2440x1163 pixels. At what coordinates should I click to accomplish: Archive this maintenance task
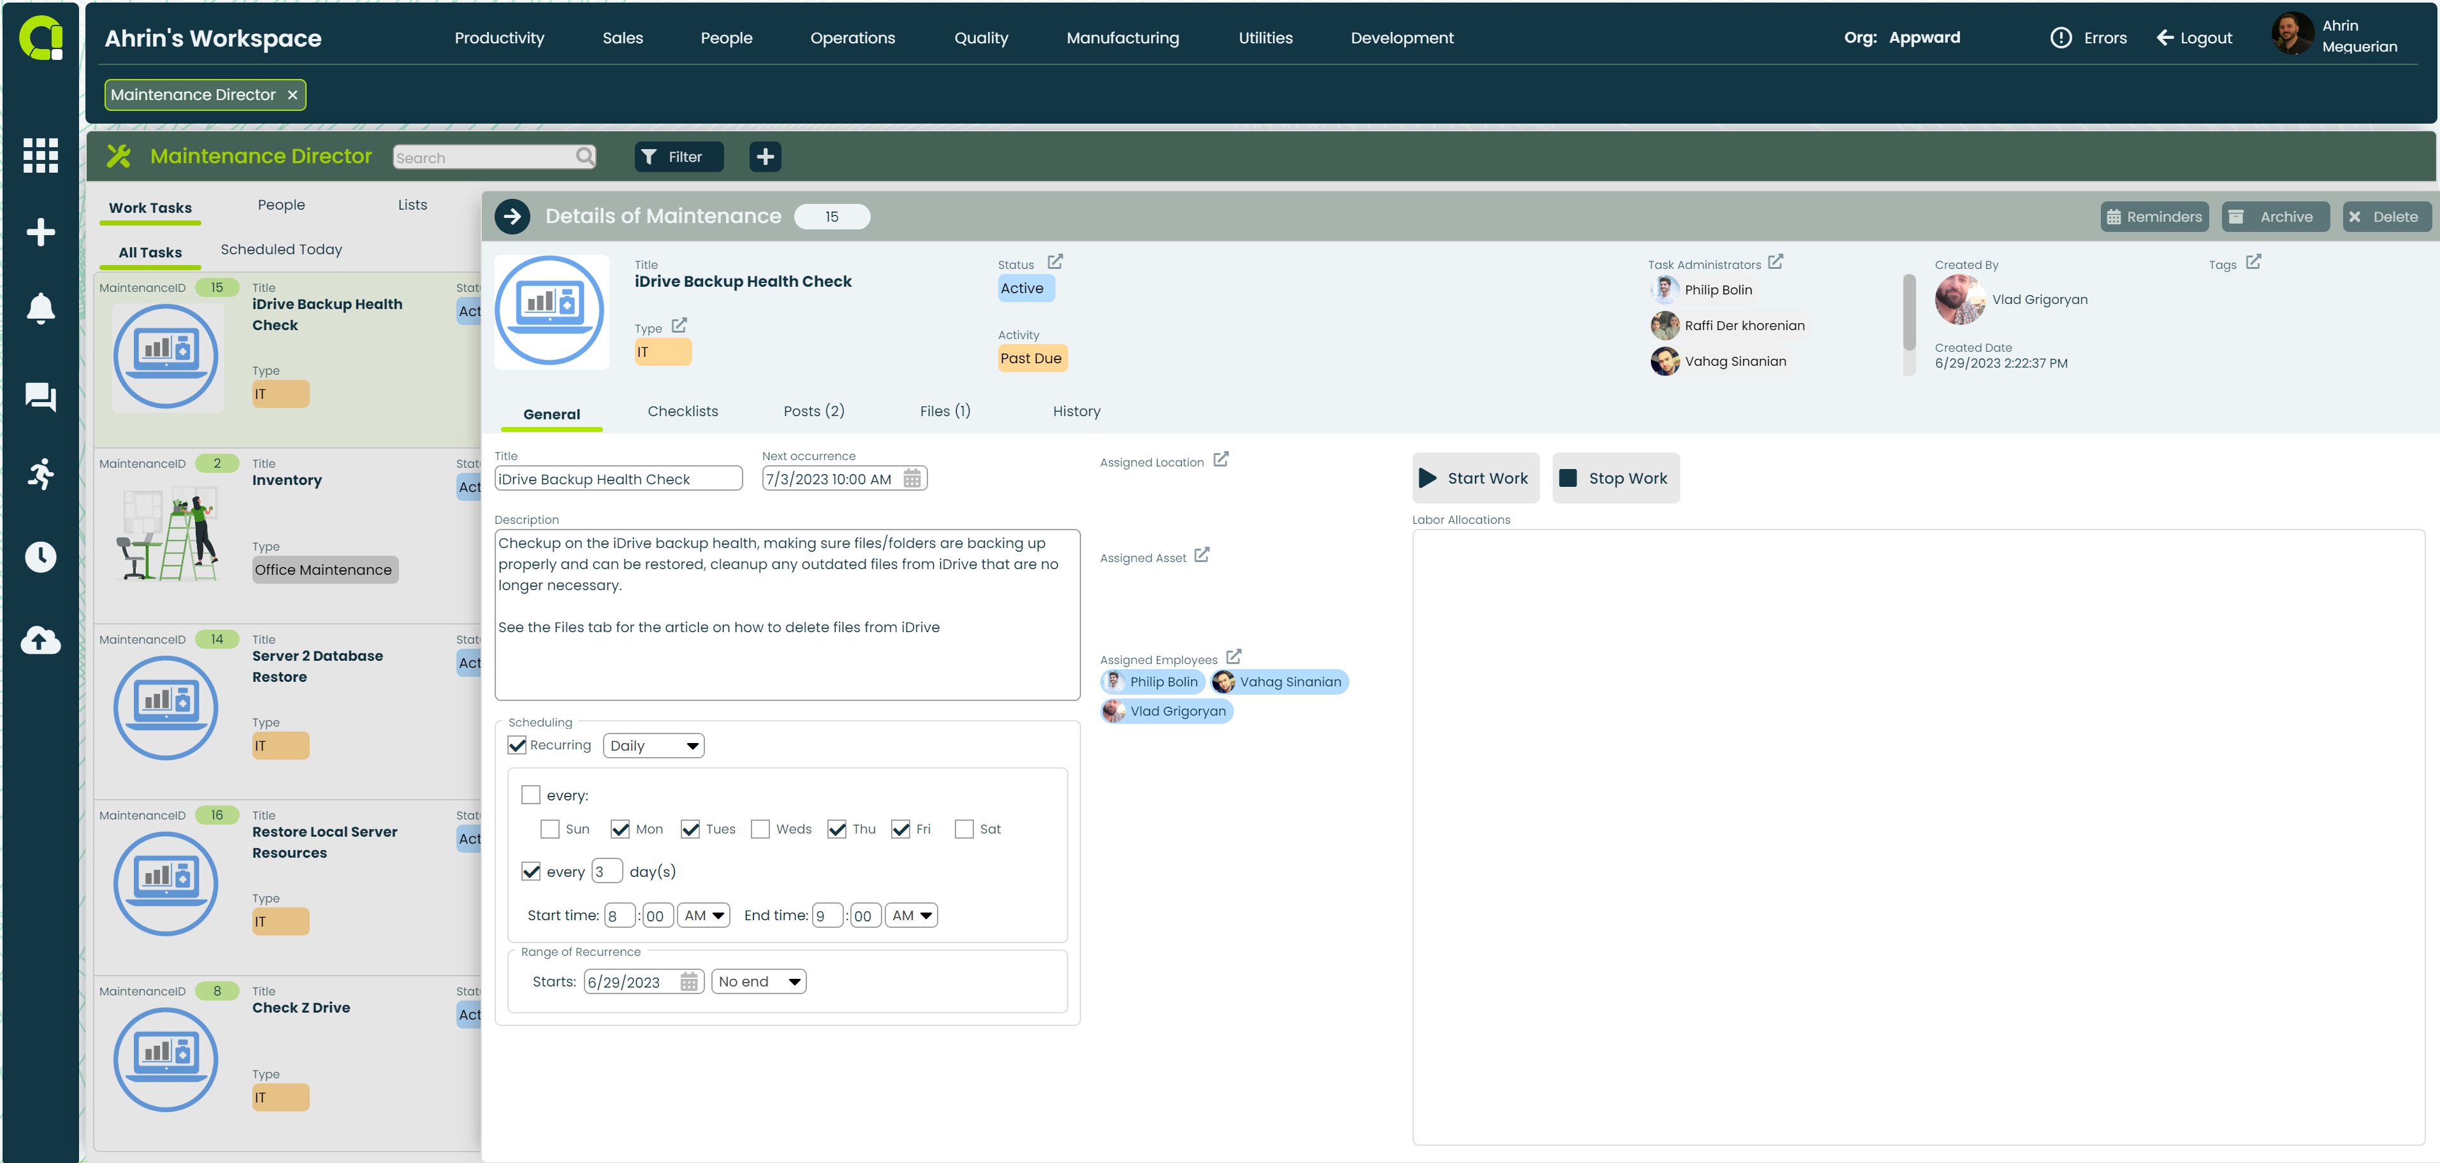pyautogui.click(x=2275, y=217)
